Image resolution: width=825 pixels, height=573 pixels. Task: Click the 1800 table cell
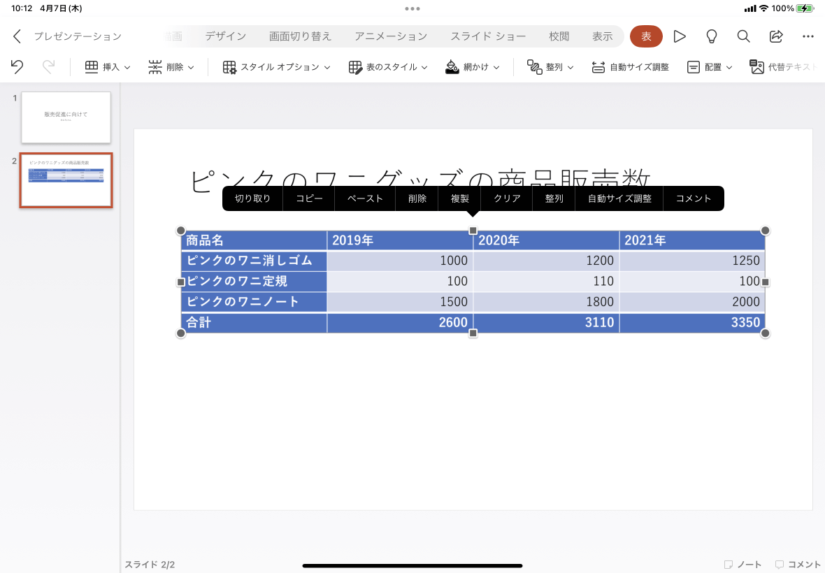[x=546, y=302]
